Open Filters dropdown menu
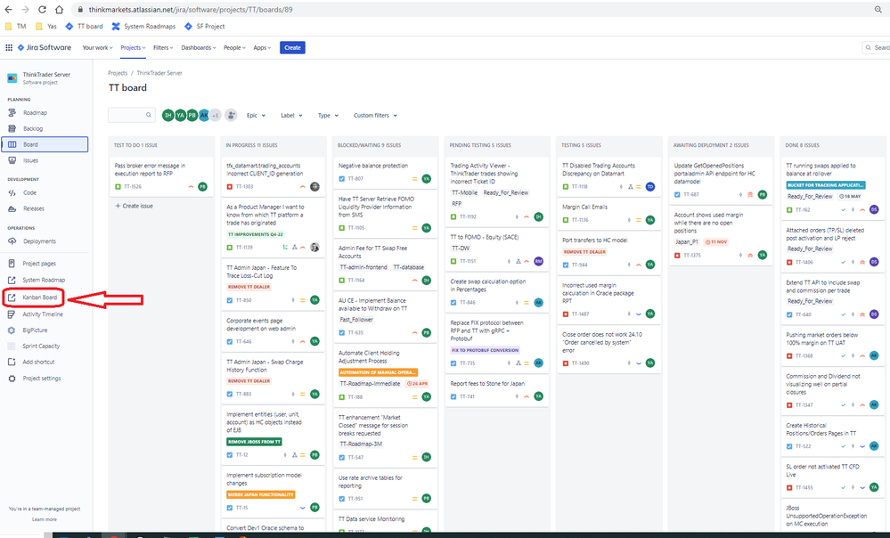 coord(163,48)
